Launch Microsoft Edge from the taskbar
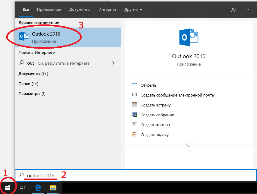Viewport: 257px width, 194px height. click(x=38, y=188)
